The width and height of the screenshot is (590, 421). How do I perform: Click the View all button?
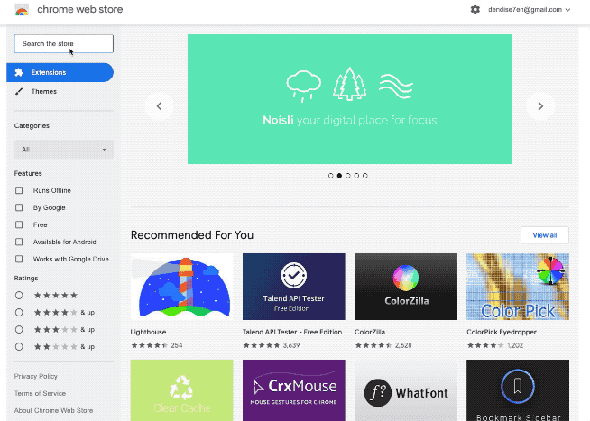click(x=544, y=235)
